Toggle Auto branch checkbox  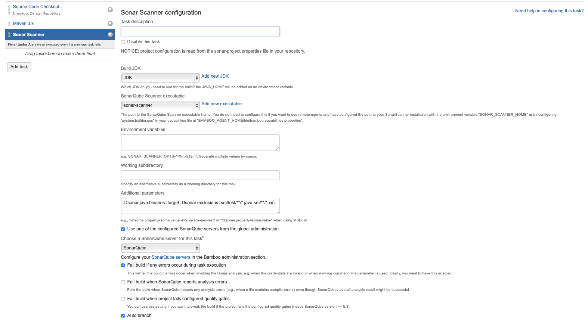click(123, 316)
